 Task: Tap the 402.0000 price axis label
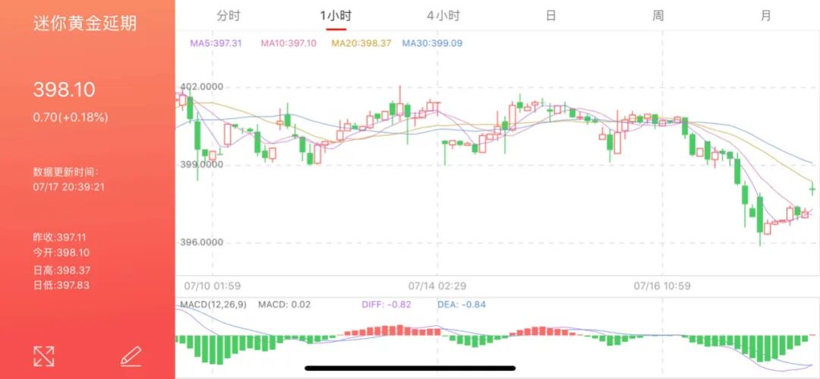click(201, 87)
